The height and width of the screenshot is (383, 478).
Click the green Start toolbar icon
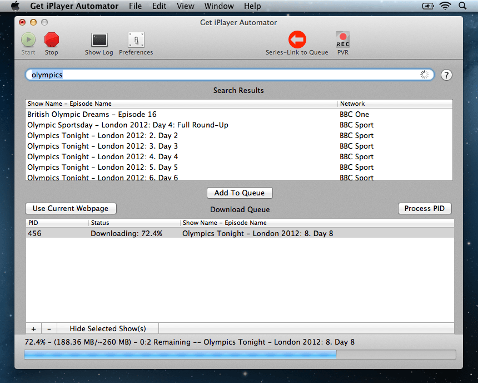(x=28, y=40)
